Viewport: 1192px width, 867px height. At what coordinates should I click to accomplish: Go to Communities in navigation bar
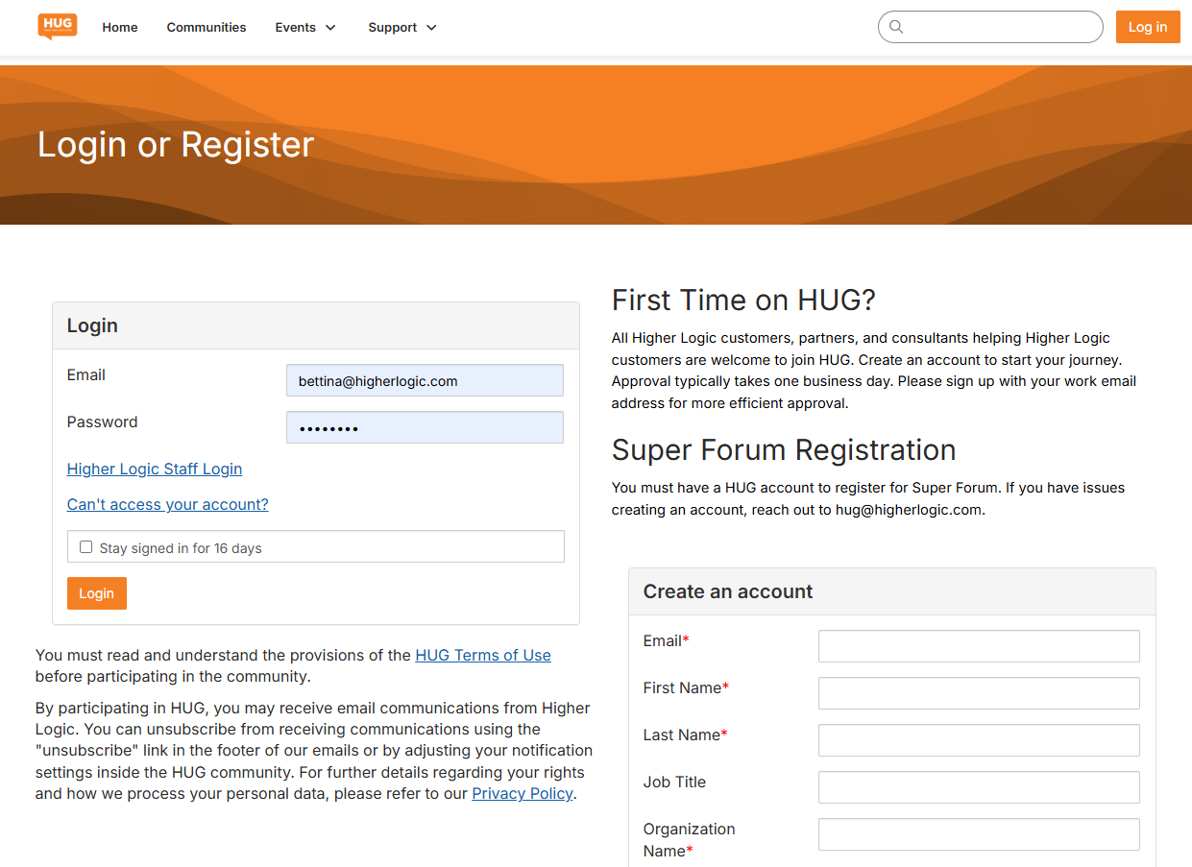click(207, 27)
